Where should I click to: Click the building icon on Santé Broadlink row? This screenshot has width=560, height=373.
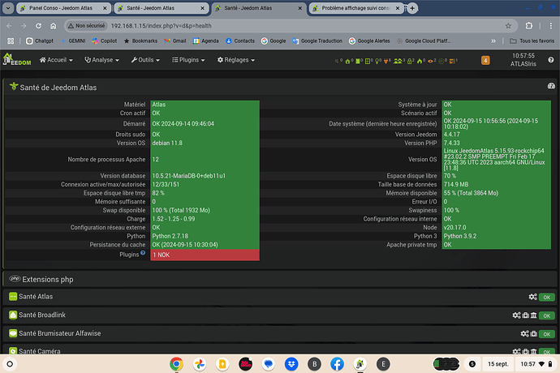click(533, 315)
